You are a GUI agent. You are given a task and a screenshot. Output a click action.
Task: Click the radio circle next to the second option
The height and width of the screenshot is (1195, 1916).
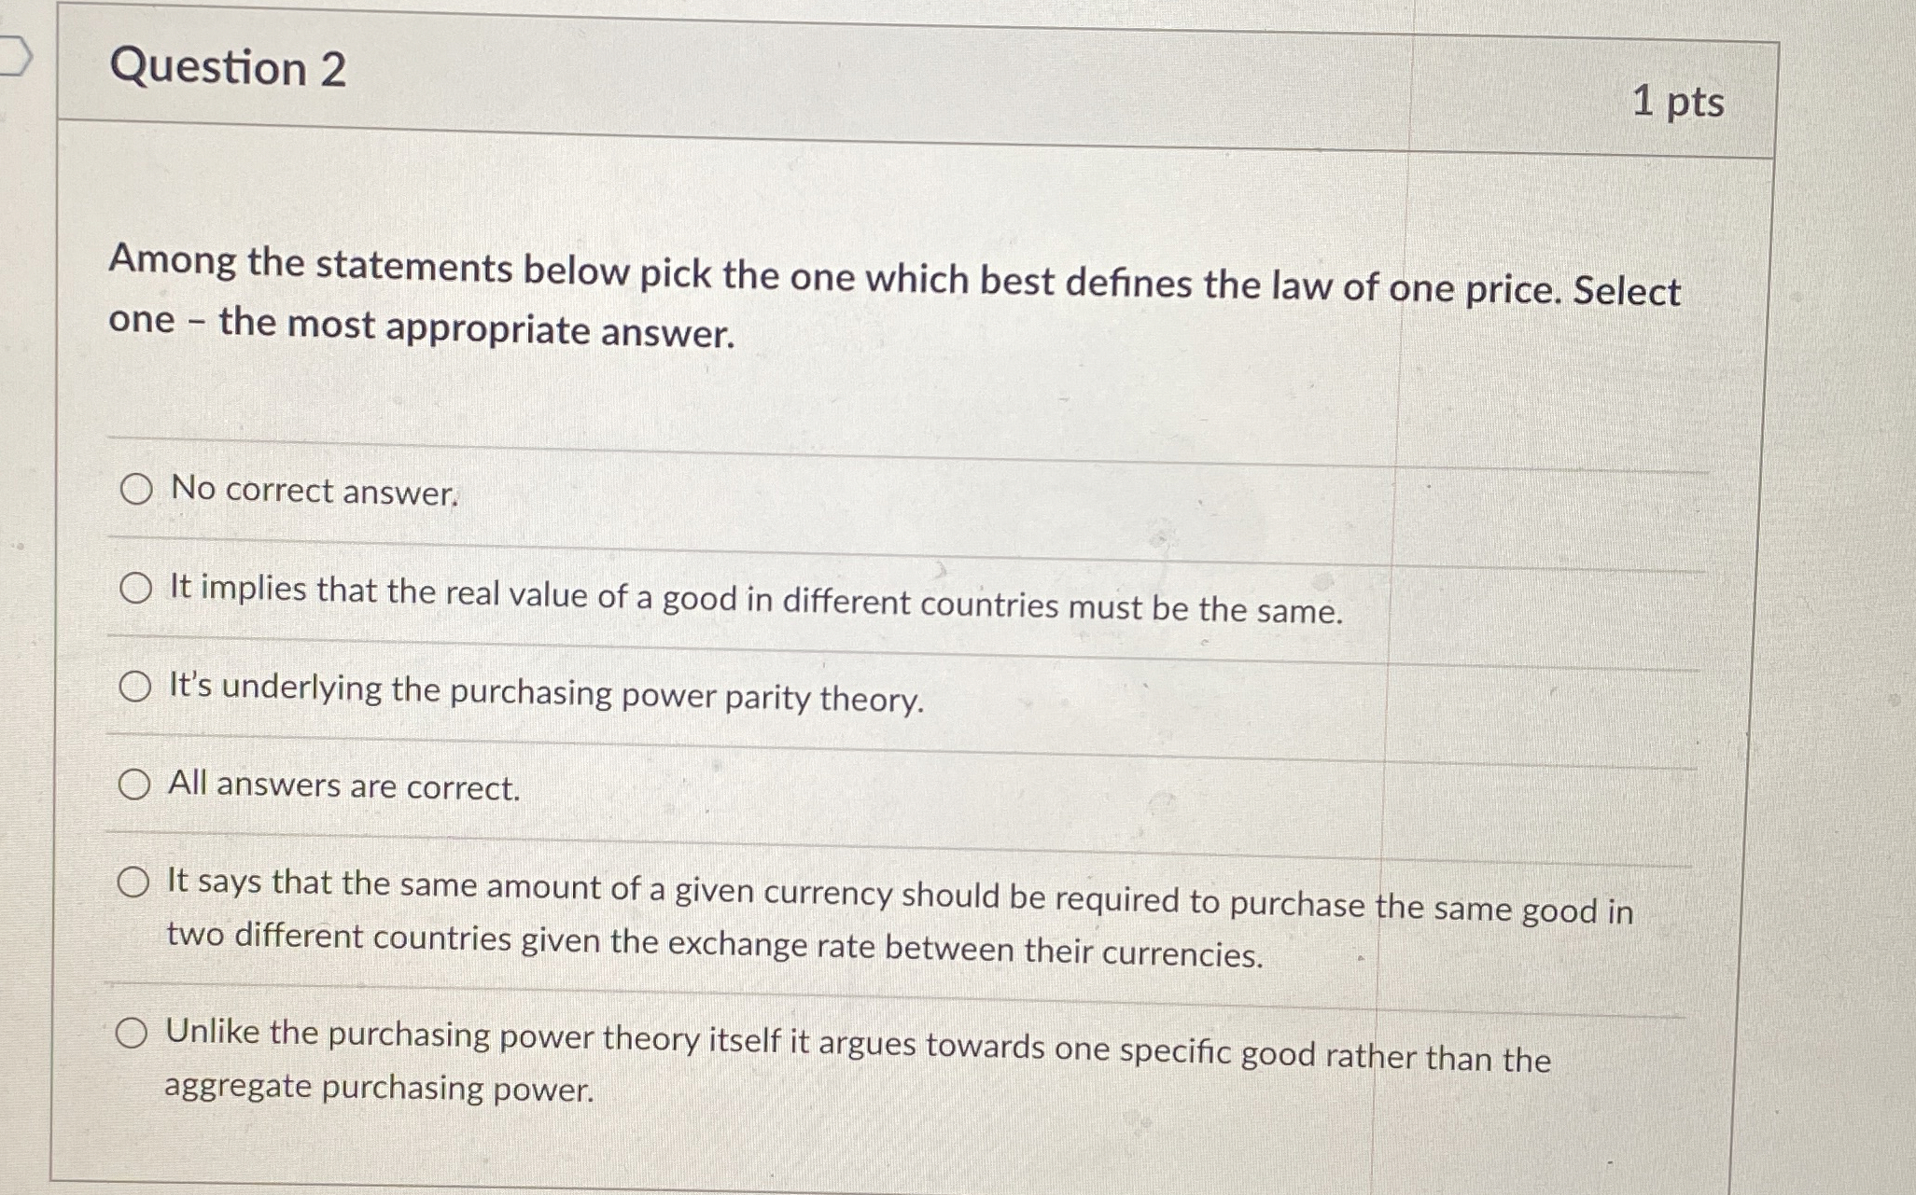136,589
